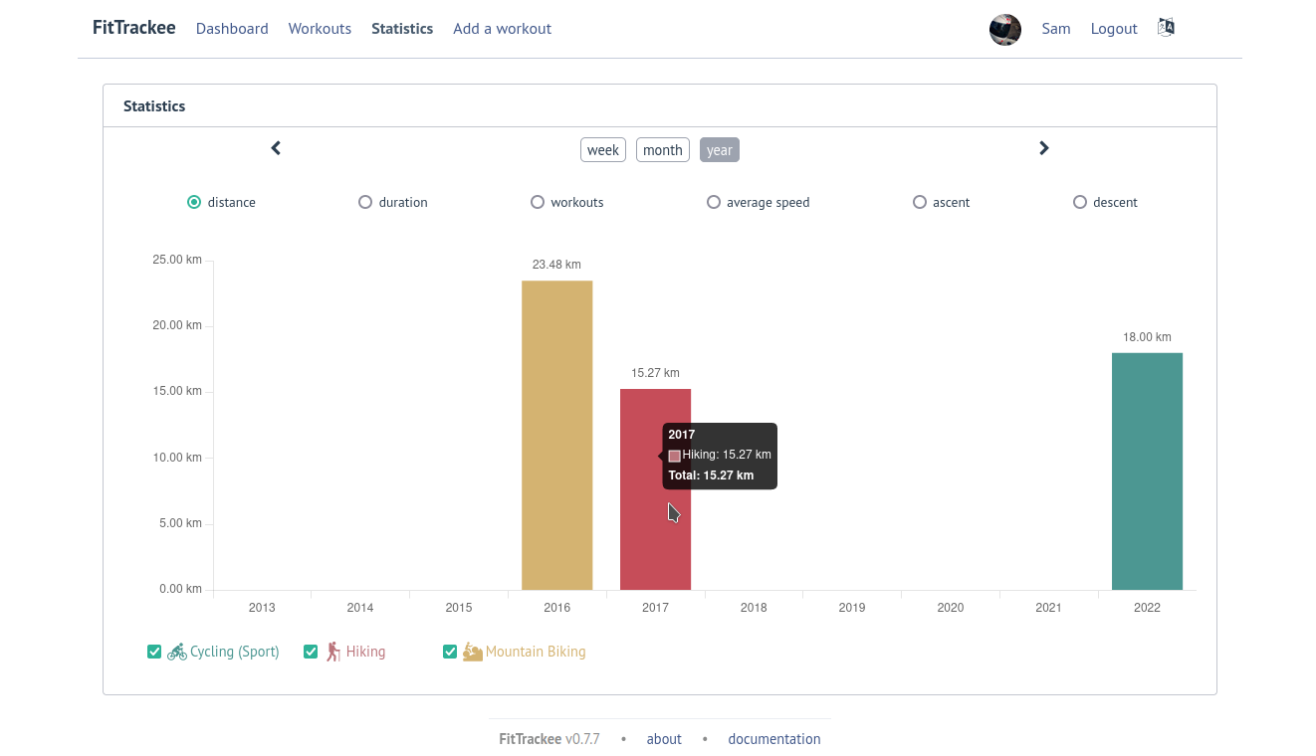Toggle the Hiking checkbox off

(311, 652)
